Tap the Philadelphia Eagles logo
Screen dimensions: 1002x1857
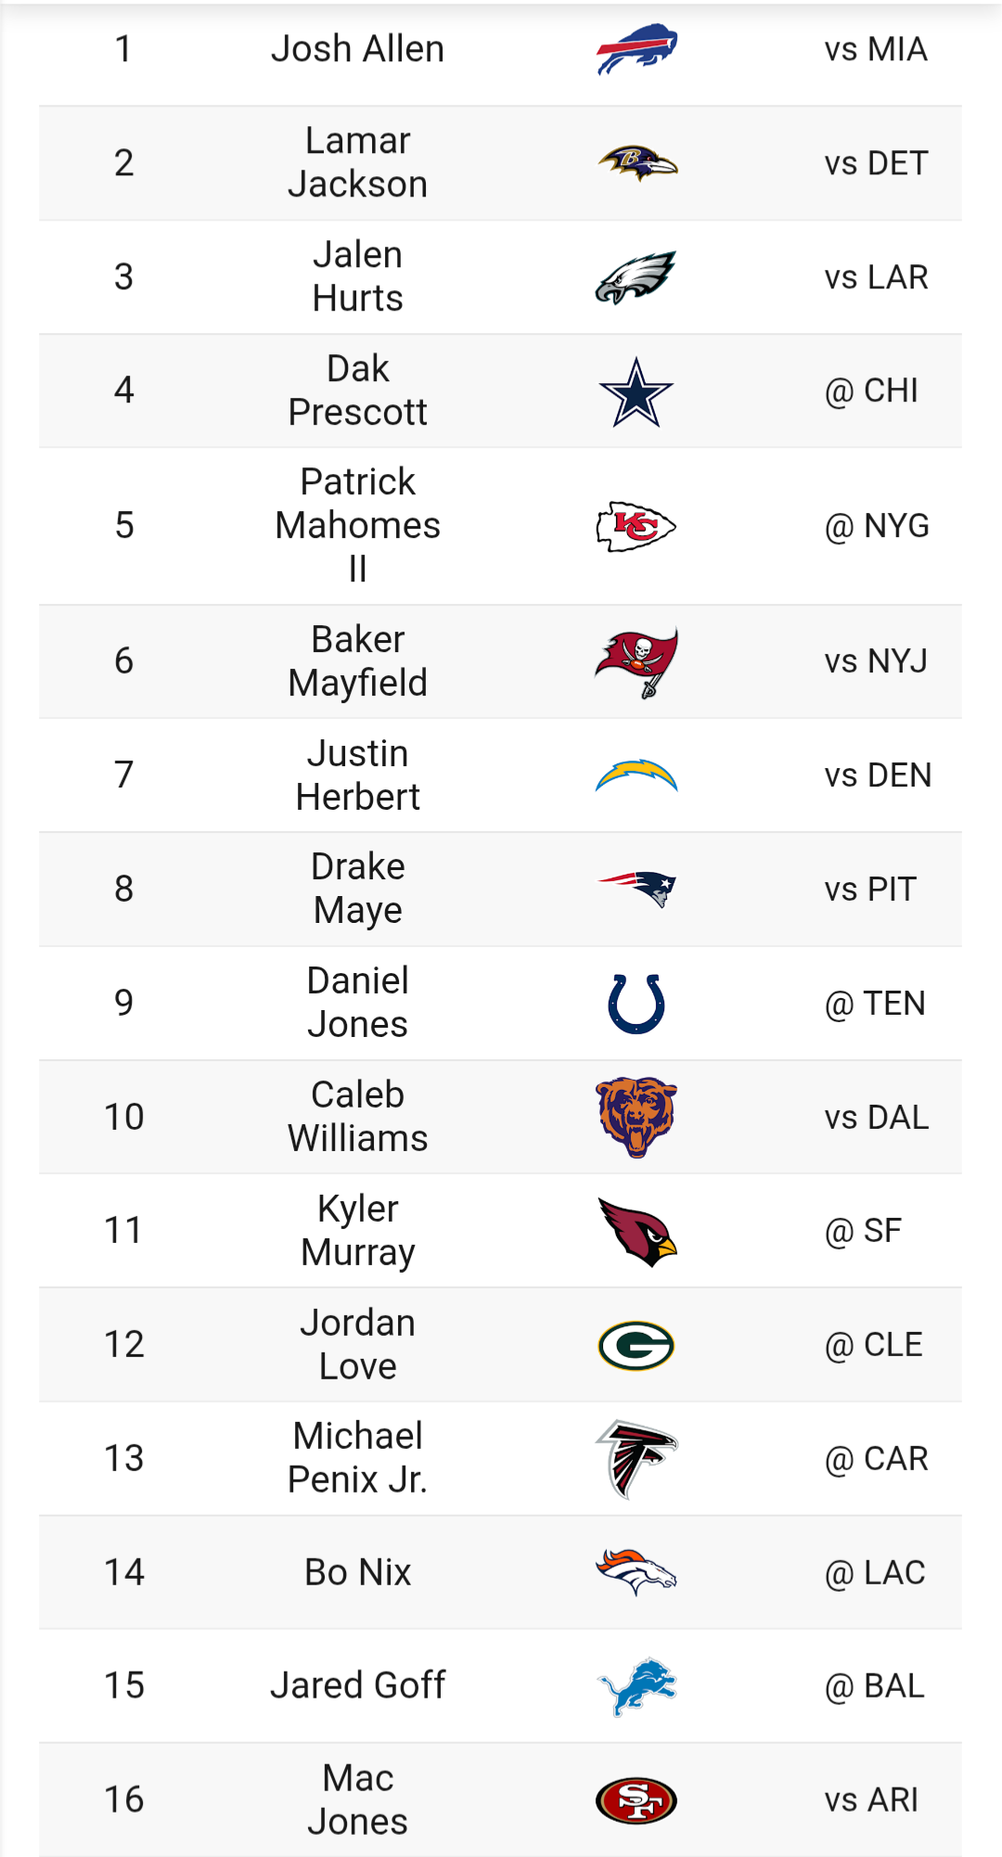pyautogui.click(x=636, y=277)
